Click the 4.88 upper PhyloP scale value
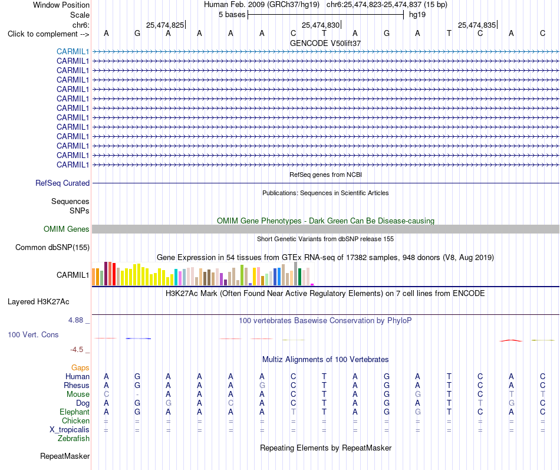The width and height of the screenshot is (560, 470). 75,320
